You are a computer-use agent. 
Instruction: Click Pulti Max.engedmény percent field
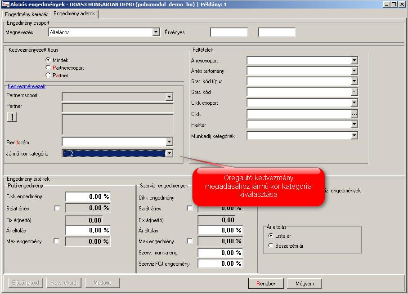tap(88, 241)
